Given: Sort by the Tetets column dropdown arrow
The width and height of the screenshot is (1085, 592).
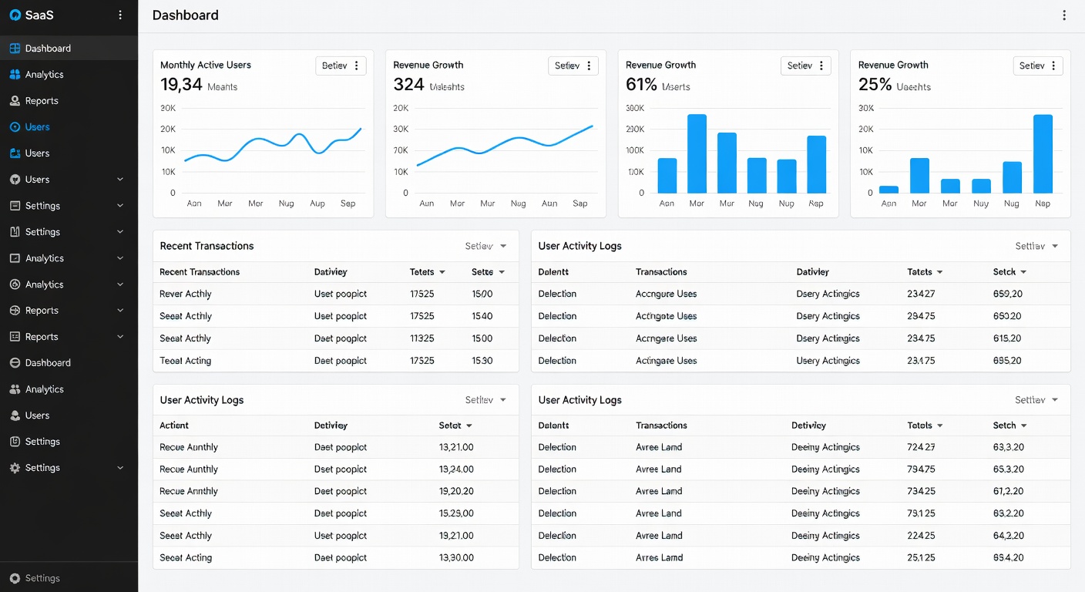Looking at the screenshot, I should pos(442,272).
